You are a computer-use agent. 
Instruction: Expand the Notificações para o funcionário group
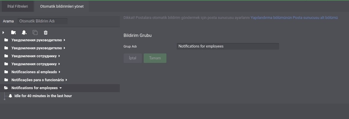point(66,80)
